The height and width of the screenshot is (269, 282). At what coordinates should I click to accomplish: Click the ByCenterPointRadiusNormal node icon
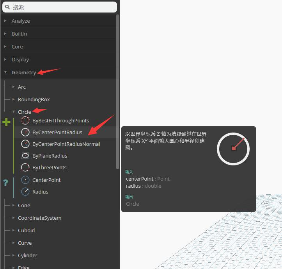coord(25,144)
